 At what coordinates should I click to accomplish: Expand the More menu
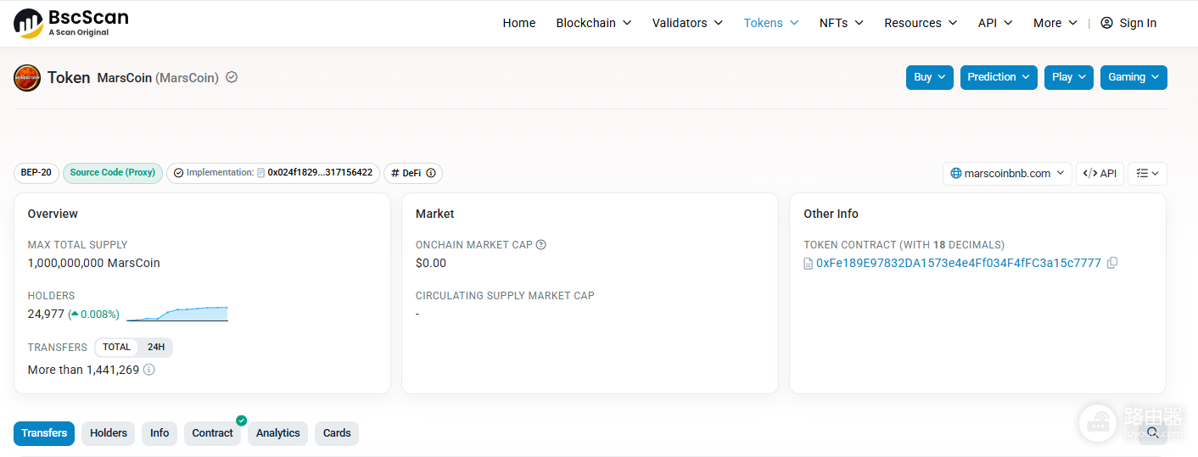coord(1055,23)
